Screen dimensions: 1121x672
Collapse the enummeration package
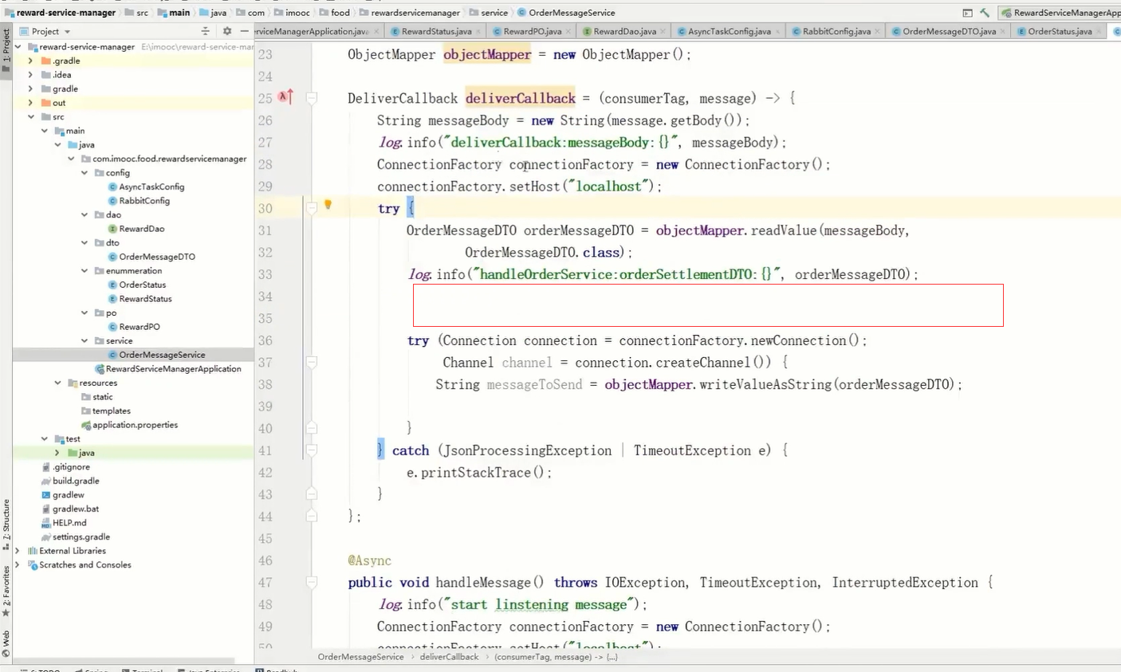pyautogui.click(x=85, y=270)
